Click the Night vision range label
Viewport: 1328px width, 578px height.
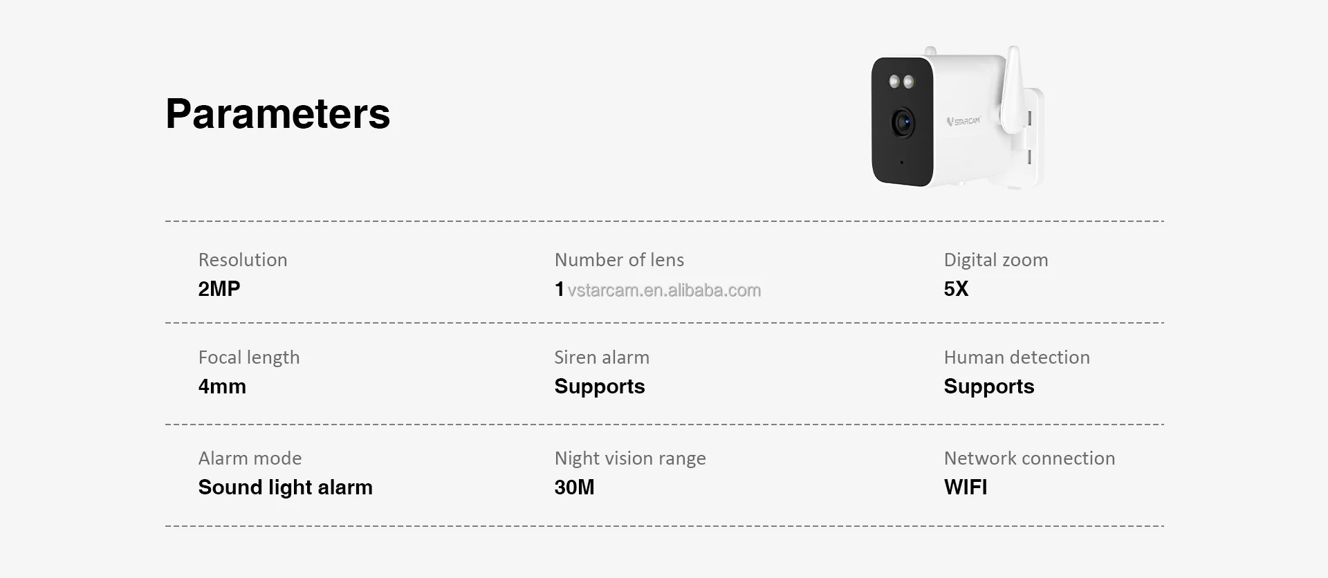[x=629, y=458]
